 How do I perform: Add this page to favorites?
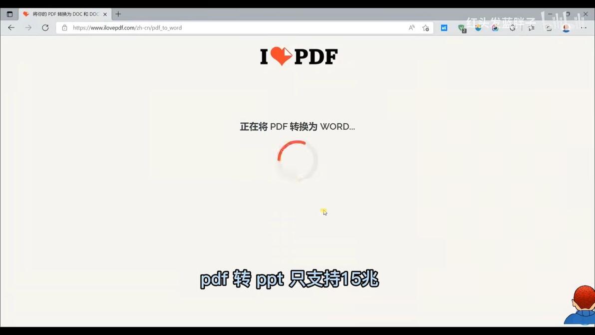[426, 27]
